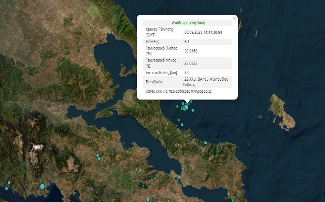Screen dimensions: 325x202
Task: Click the green marker just above the lowest cyan one
Action: coord(179,120)
